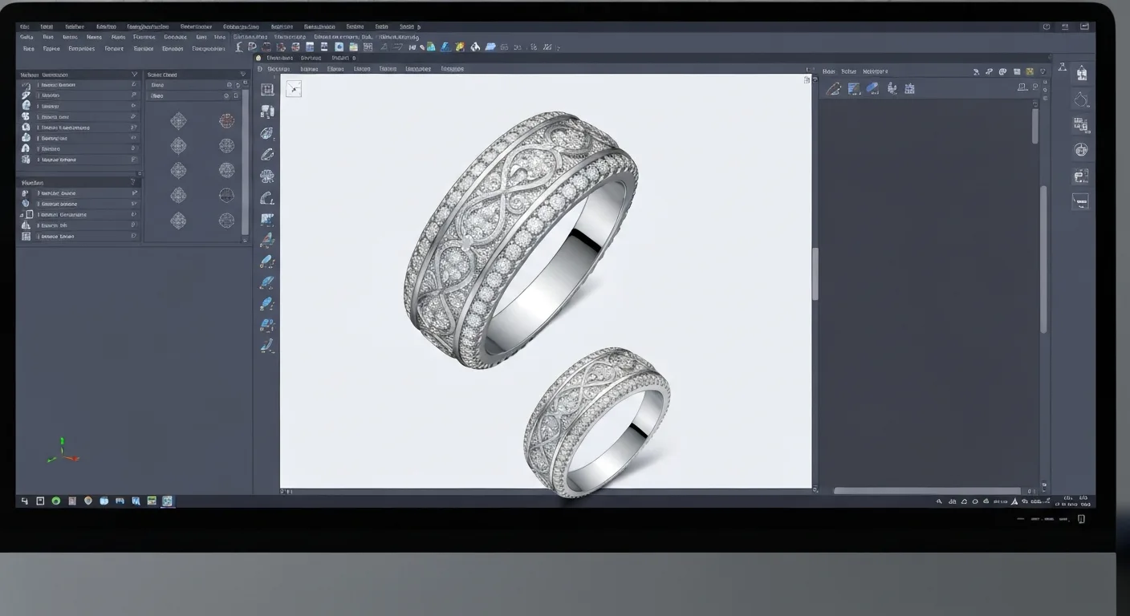Viewport: 1130px width, 616px height.
Task: Click the crosshair circle icon in the far-right sidebar
Action: 1081,150
